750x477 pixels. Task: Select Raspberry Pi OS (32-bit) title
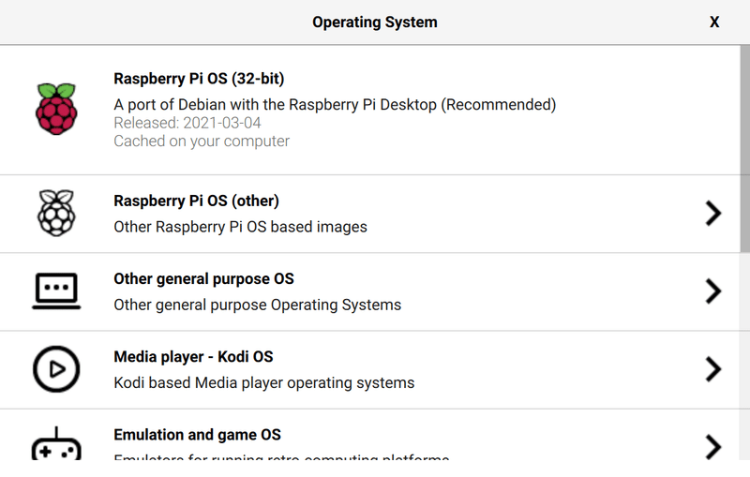coord(199,79)
